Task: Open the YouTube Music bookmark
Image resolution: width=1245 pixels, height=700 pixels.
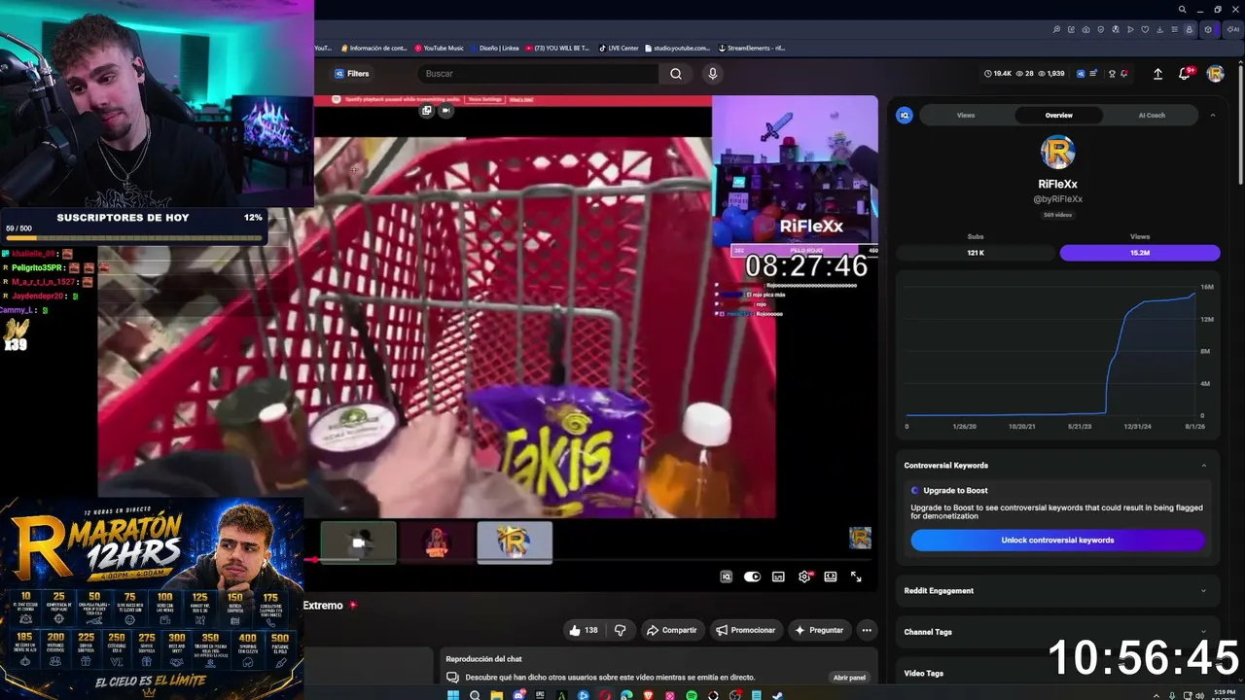Action: [440, 48]
